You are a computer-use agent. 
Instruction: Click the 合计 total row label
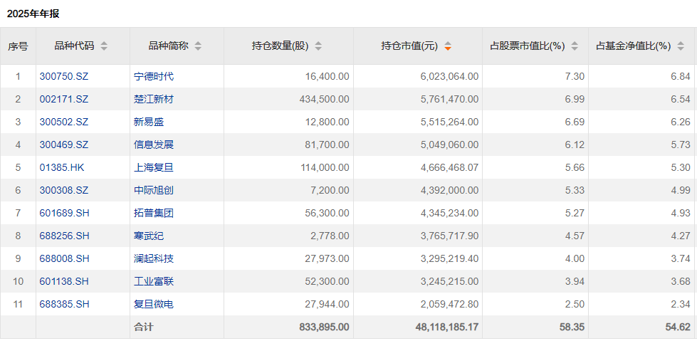click(143, 327)
